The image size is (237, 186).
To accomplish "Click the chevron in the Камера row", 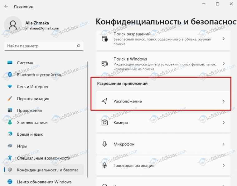I will [x=224, y=123].
